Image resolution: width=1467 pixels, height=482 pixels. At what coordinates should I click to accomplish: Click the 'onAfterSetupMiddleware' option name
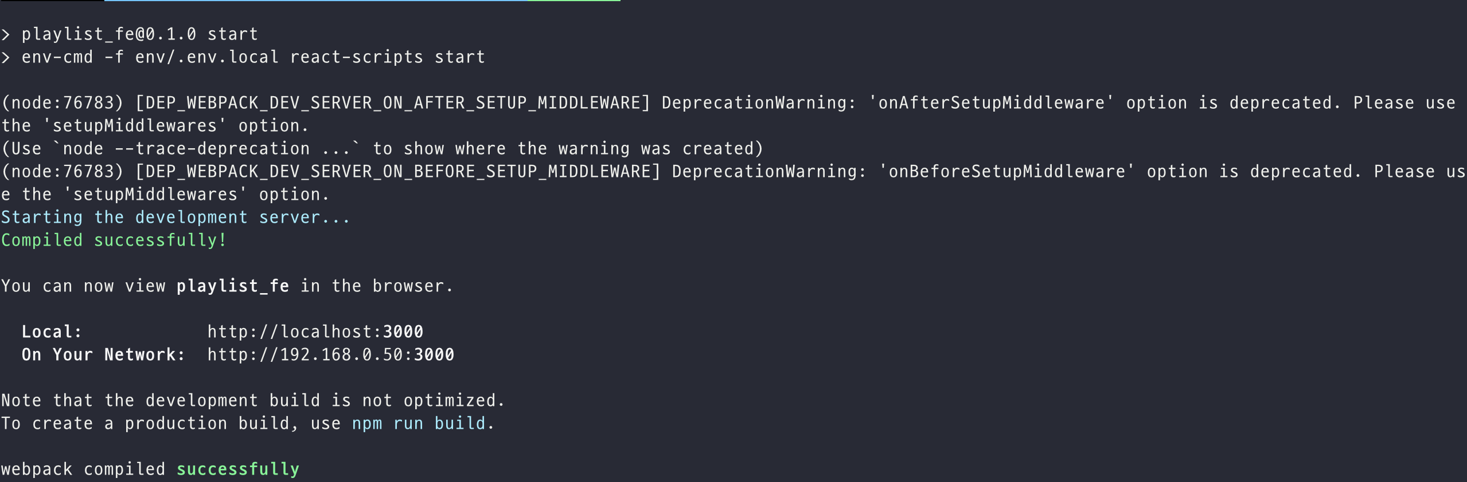pyautogui.click(x=992, y=103)
